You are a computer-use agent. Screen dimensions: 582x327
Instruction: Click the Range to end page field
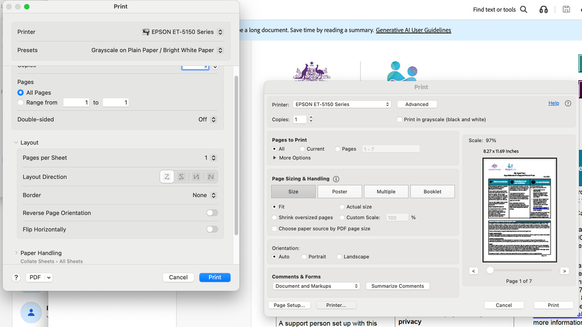point(115,103)
